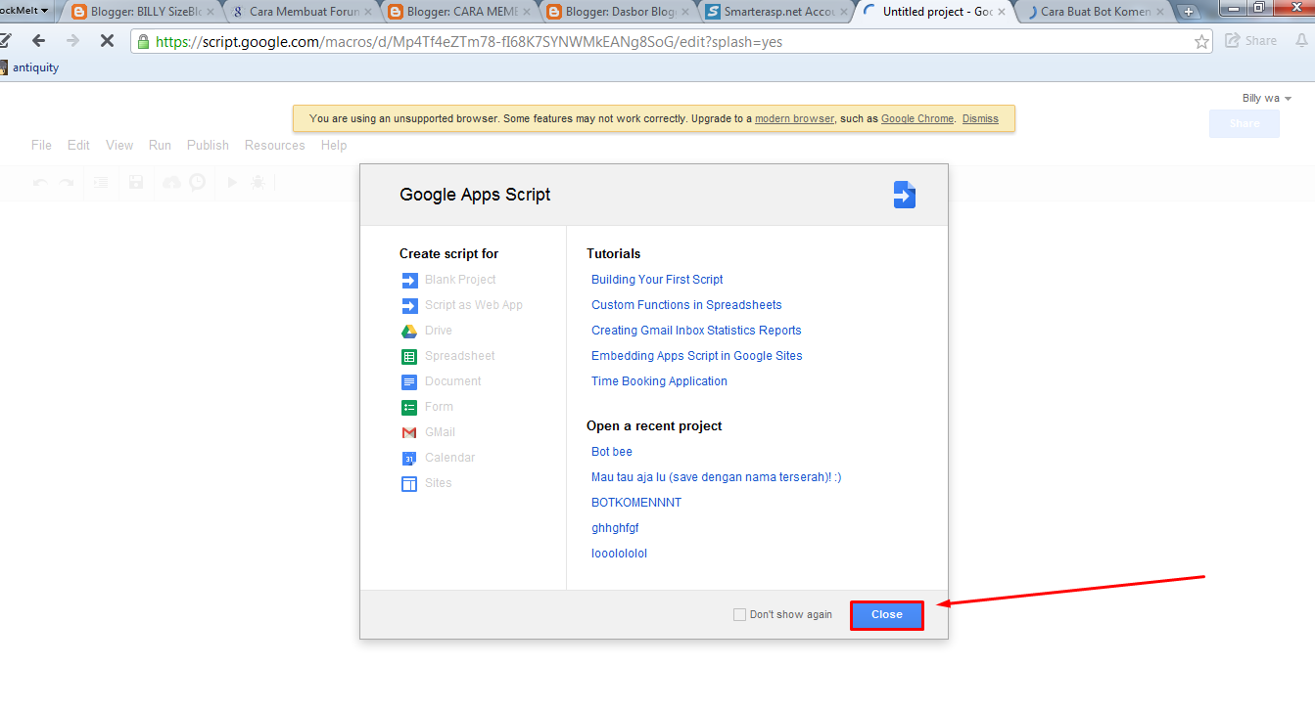This screenshot has width=1315, height=711.
Task: Switch to Cara Buat Bot Komen tab
Action: pyautogui.click(x=1096, y=12)
